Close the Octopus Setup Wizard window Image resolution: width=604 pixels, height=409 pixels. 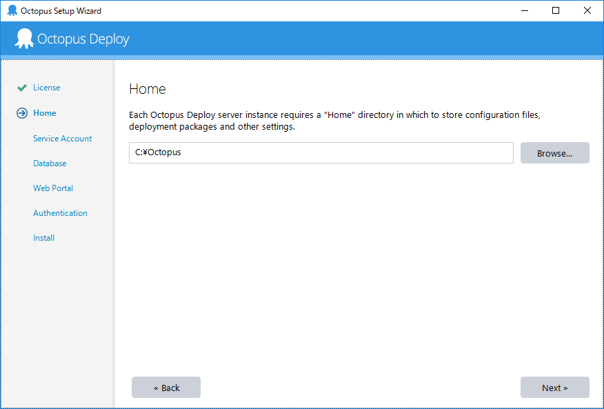click(x=587, y=11)
